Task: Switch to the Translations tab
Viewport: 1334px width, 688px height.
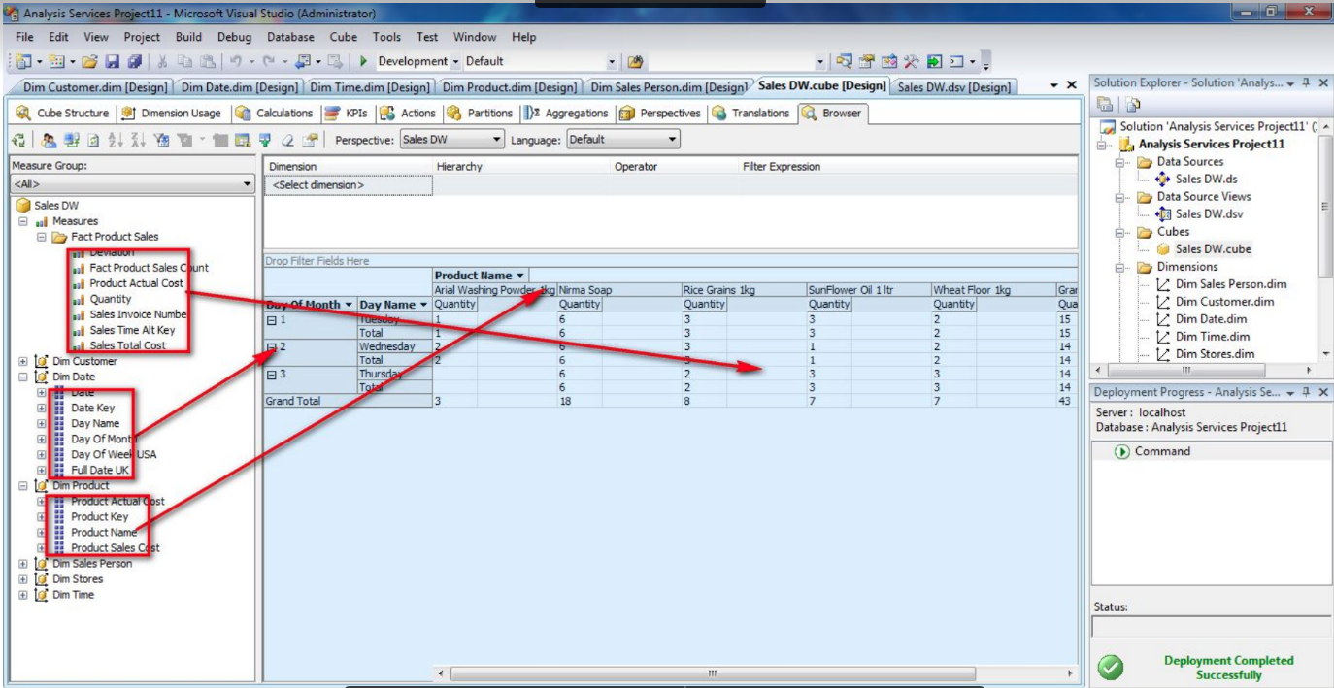Action: coord(750,113)
